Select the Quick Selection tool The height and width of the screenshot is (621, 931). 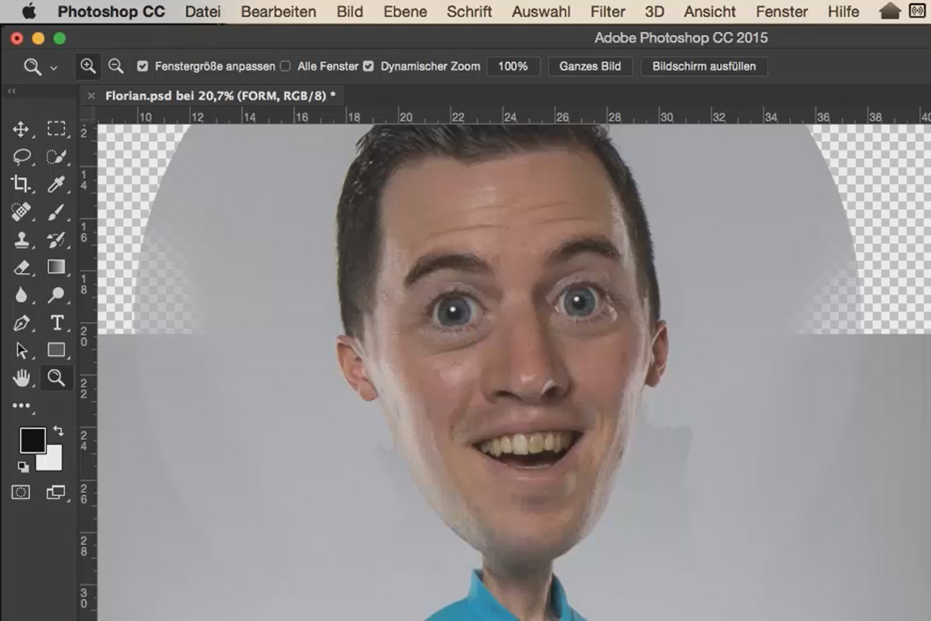coord(56,157)
